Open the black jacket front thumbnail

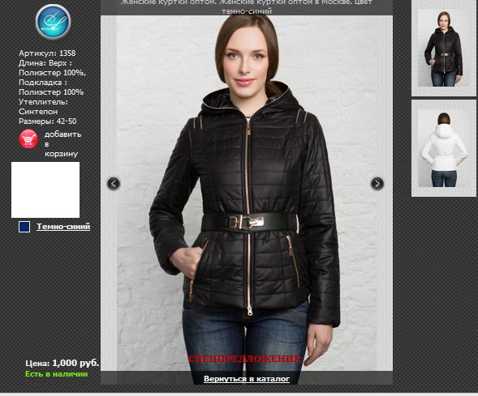click(x=444, y=48)
